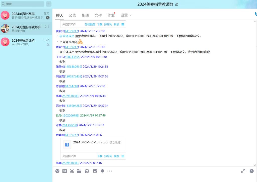Click the folder icon to send file
Image resolution: width=257 pixels, height=182 pixels.
[x=79, y=171]
